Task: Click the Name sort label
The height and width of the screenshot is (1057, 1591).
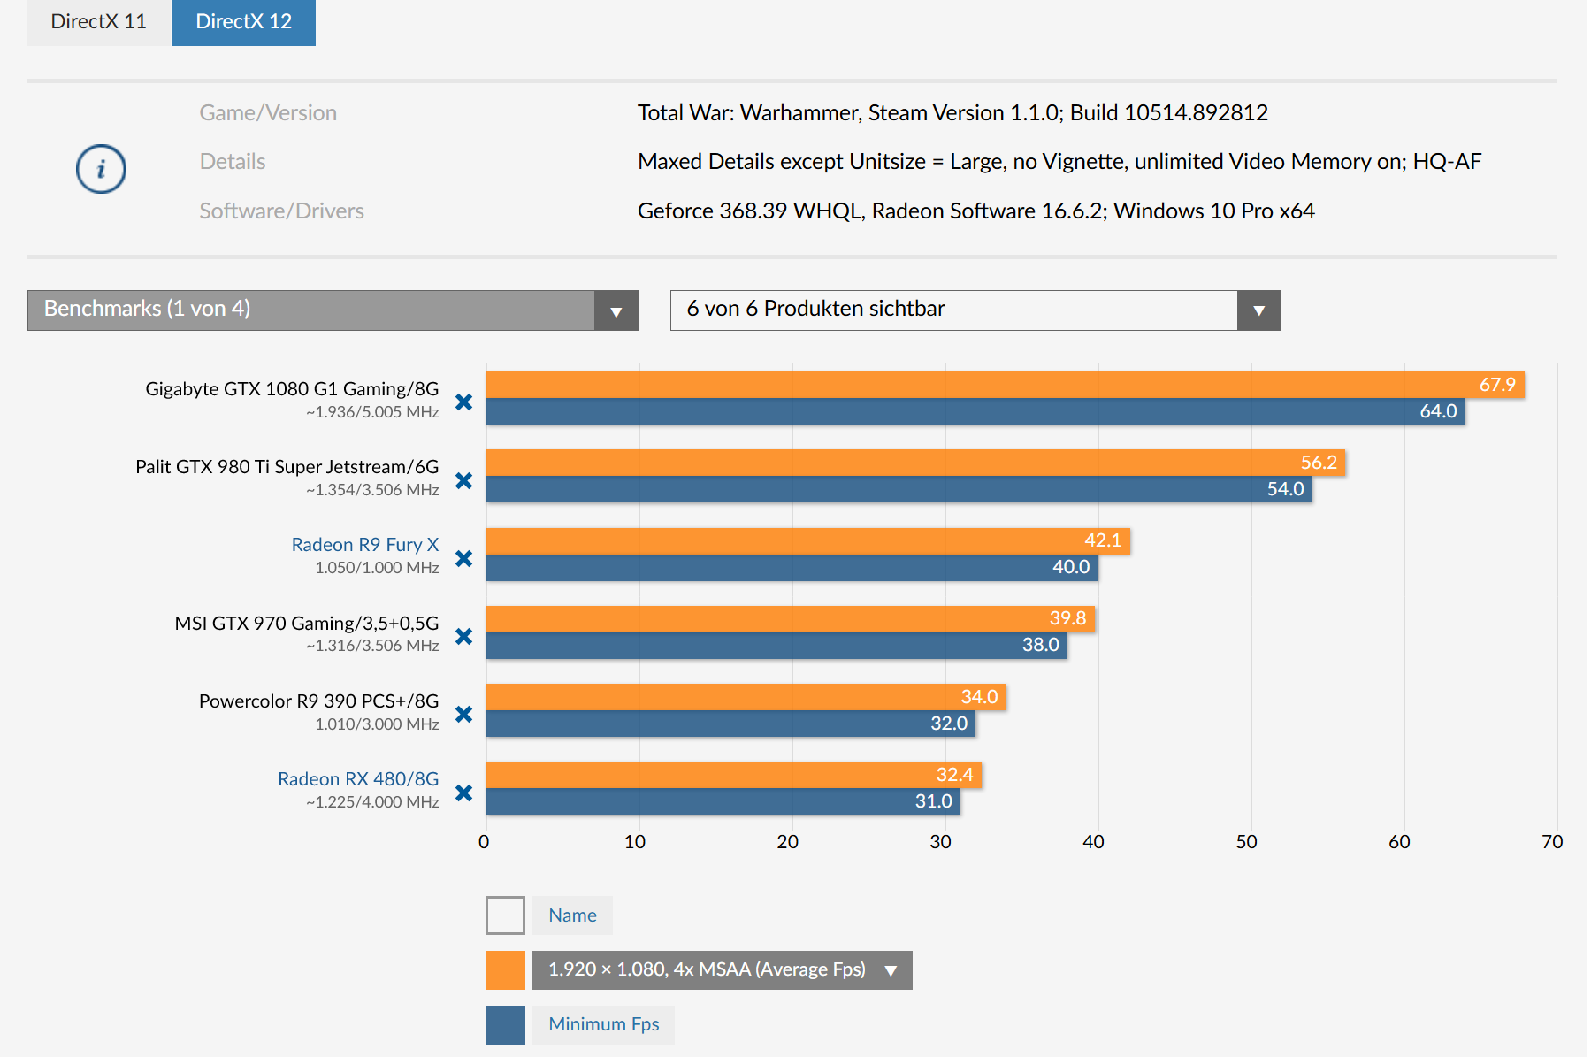Action: coord(572,915)
